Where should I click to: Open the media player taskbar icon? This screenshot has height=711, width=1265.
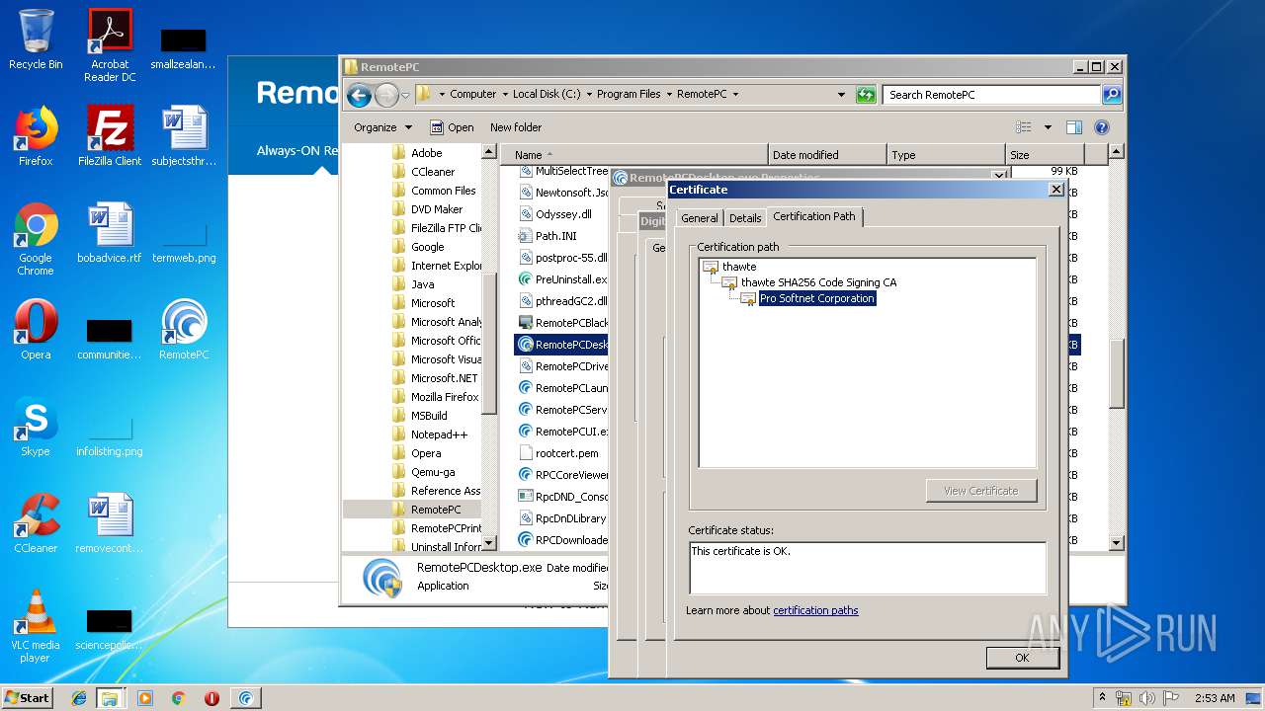[145, 698]
